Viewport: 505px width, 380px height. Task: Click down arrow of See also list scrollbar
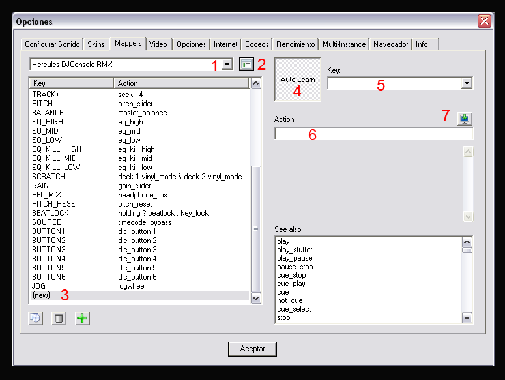point(467,318)
